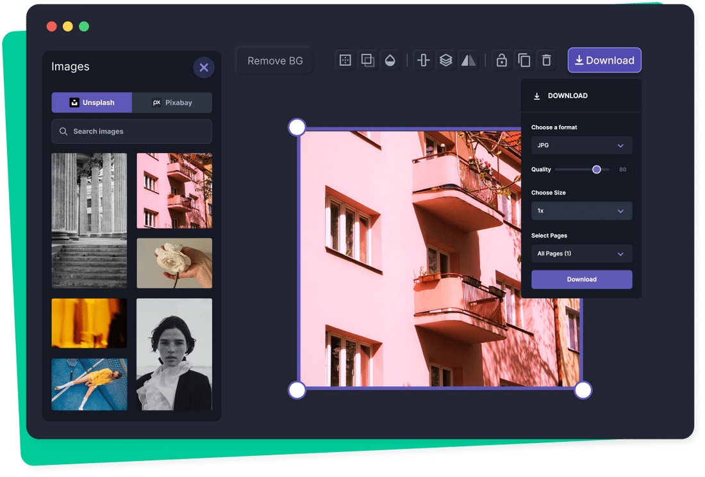
Task: Click the center alignment icon
Action: [x=422, y=60]
